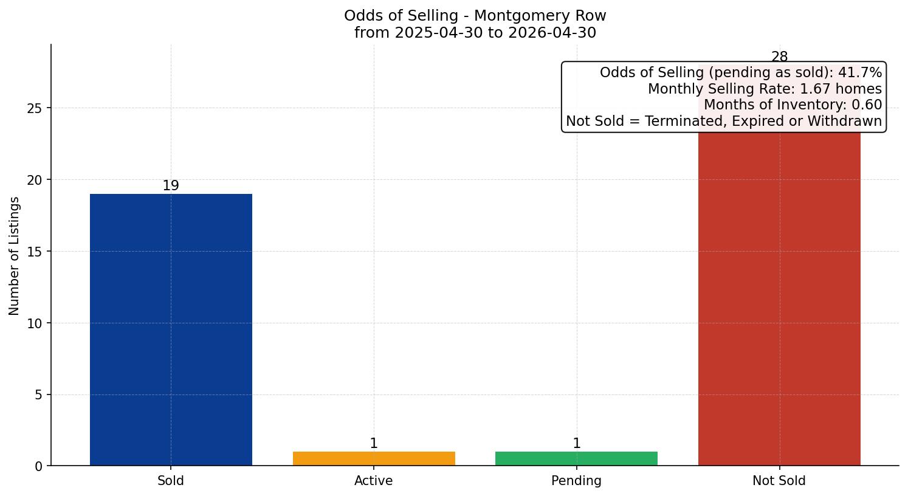Click the value label 28 above Not Sold
Viewport: 908px width, 496px height.
coord(779,57)
